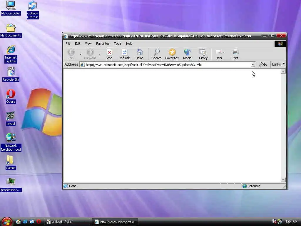Select the processhacker desktop shortcut
This screenshot has height=226, width=301.
point(11,185)
